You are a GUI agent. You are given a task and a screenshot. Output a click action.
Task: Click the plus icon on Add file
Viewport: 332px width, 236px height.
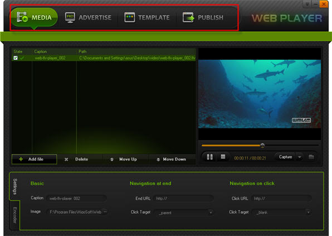click(21, 159)
